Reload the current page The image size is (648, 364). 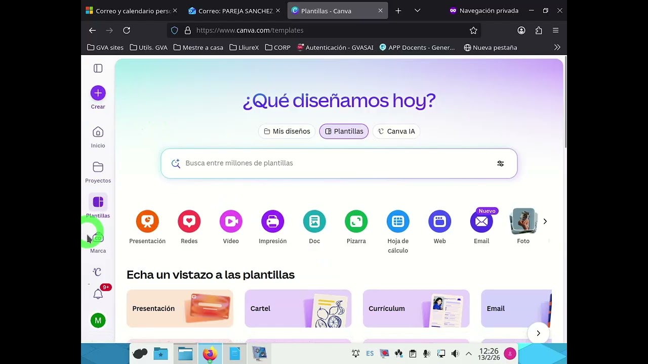(x=127, y=30)
